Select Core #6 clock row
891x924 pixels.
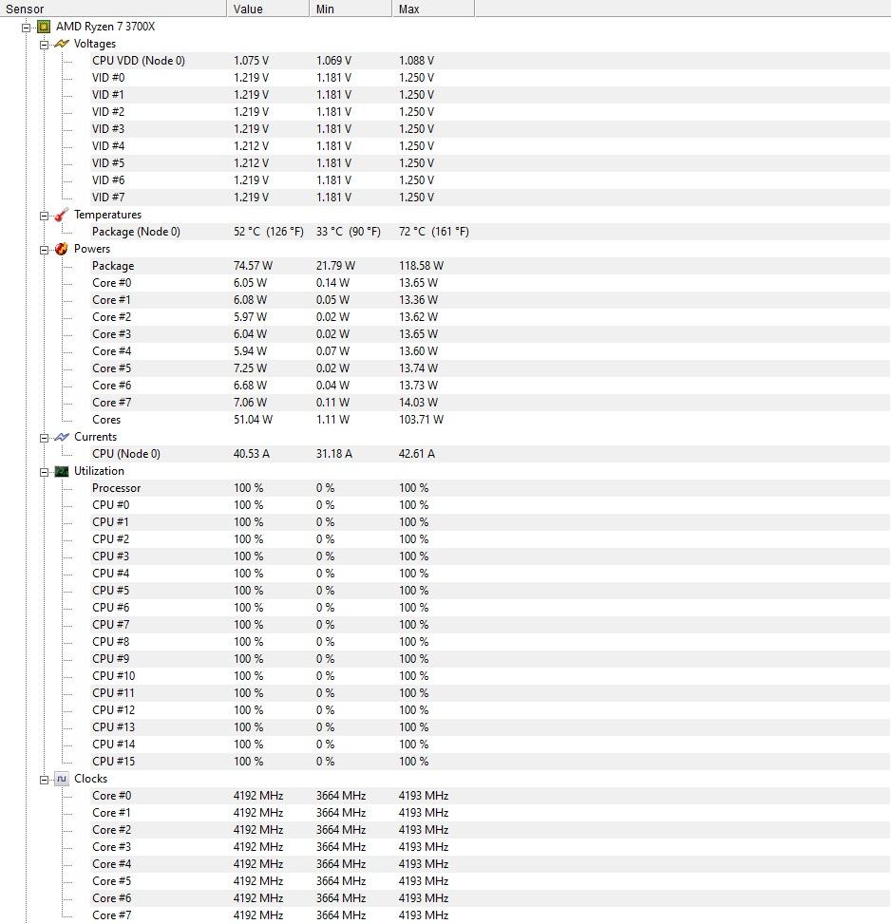489,898
